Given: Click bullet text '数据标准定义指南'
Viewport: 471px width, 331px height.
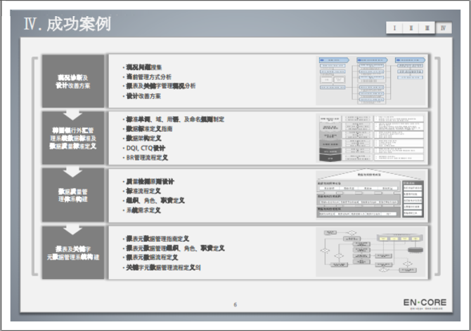Looking at the screenshot, I should point(149,129).
